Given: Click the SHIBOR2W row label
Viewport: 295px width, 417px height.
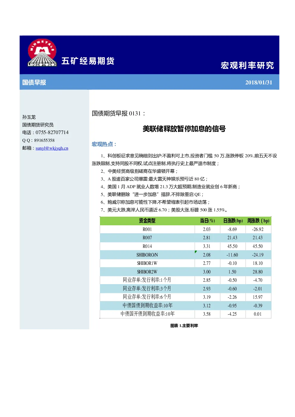Looking at the screenshot, I should (147, 272).
